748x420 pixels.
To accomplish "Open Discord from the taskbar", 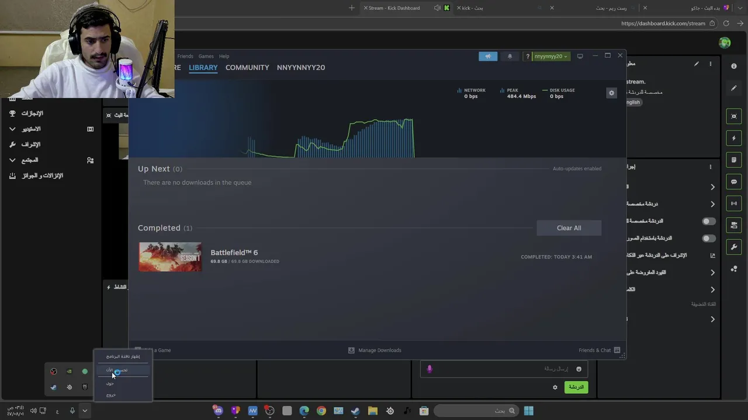I will pos(218,411).
